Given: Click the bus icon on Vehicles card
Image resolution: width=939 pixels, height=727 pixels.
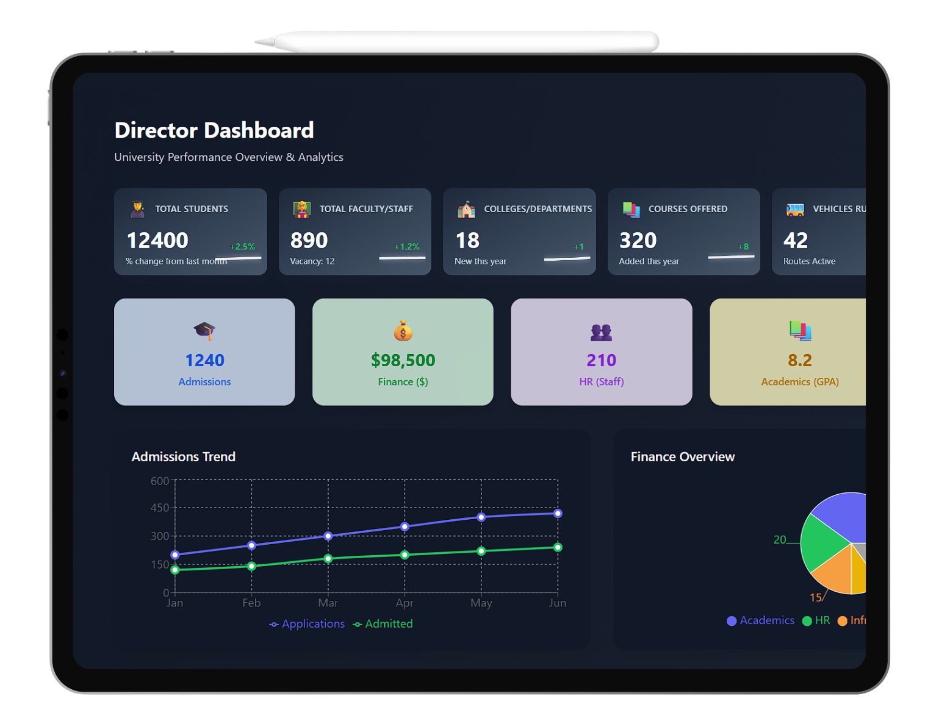Looking at the screenshot, I should click(x=794, y=209).
